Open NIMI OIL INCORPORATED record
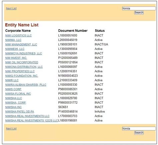Viewport: 158px width, 145px height. 22,62
